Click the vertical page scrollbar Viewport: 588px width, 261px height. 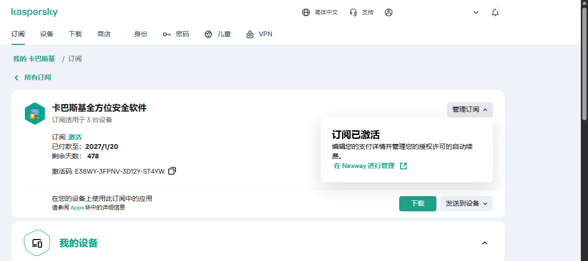(584, 72)
